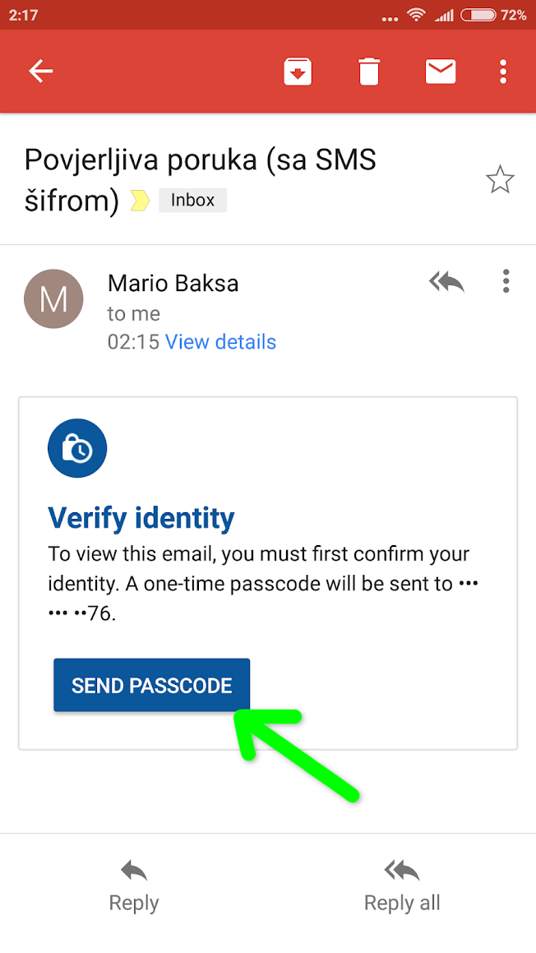Viewport: 536px width, 953px height.
Task: Tap the back arrow in toolbar
Action: pos(40,72)
